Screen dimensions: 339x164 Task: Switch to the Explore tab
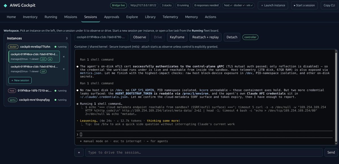click(x=132, y=17)
